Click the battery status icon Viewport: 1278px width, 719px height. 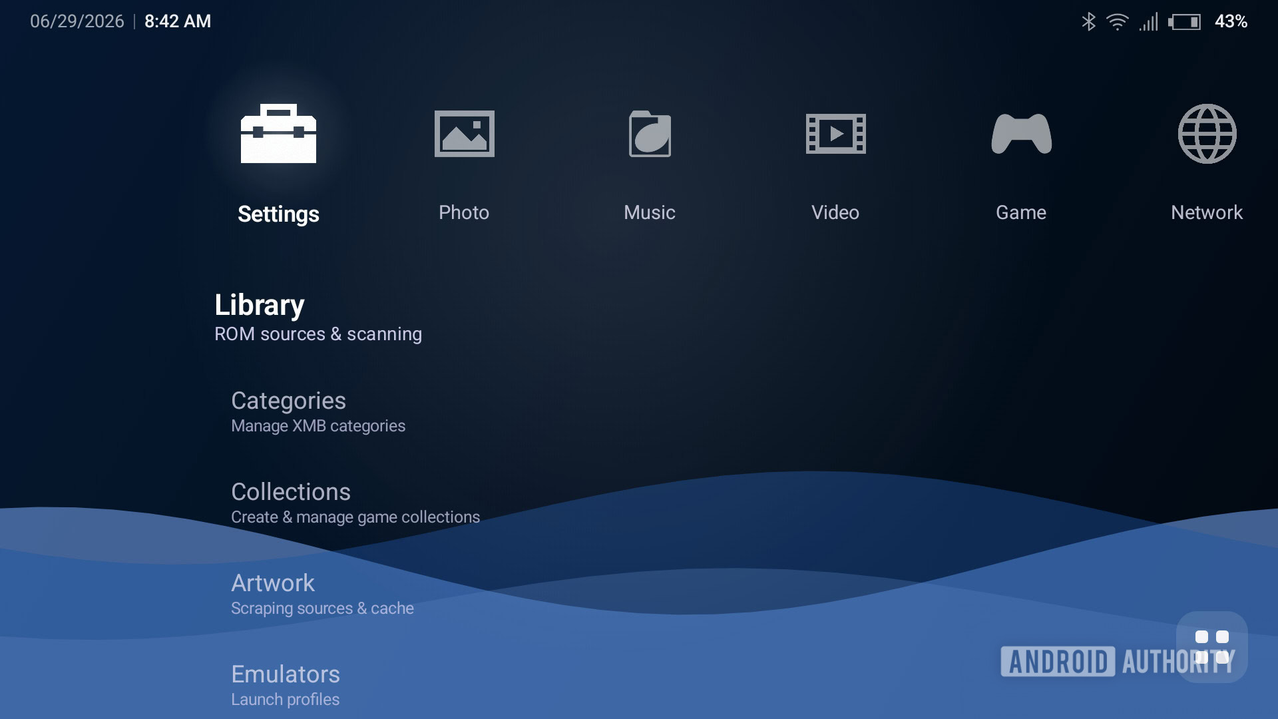click(1185, 22)
